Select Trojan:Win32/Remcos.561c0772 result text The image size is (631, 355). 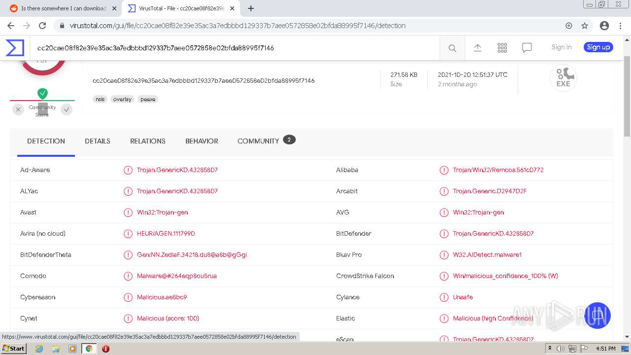point(498,170)
